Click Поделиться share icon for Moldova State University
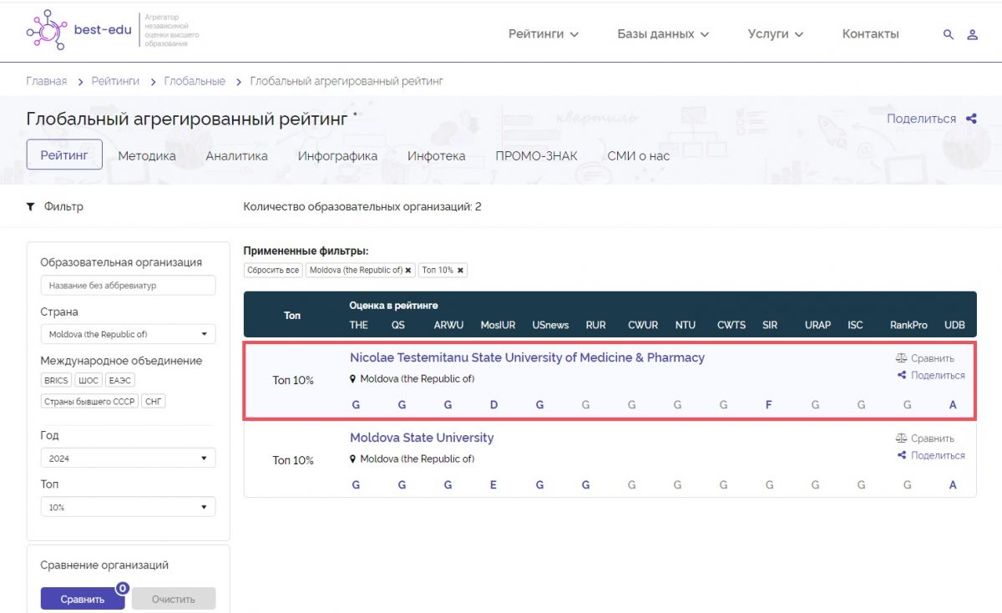 [x=902, y=455]
